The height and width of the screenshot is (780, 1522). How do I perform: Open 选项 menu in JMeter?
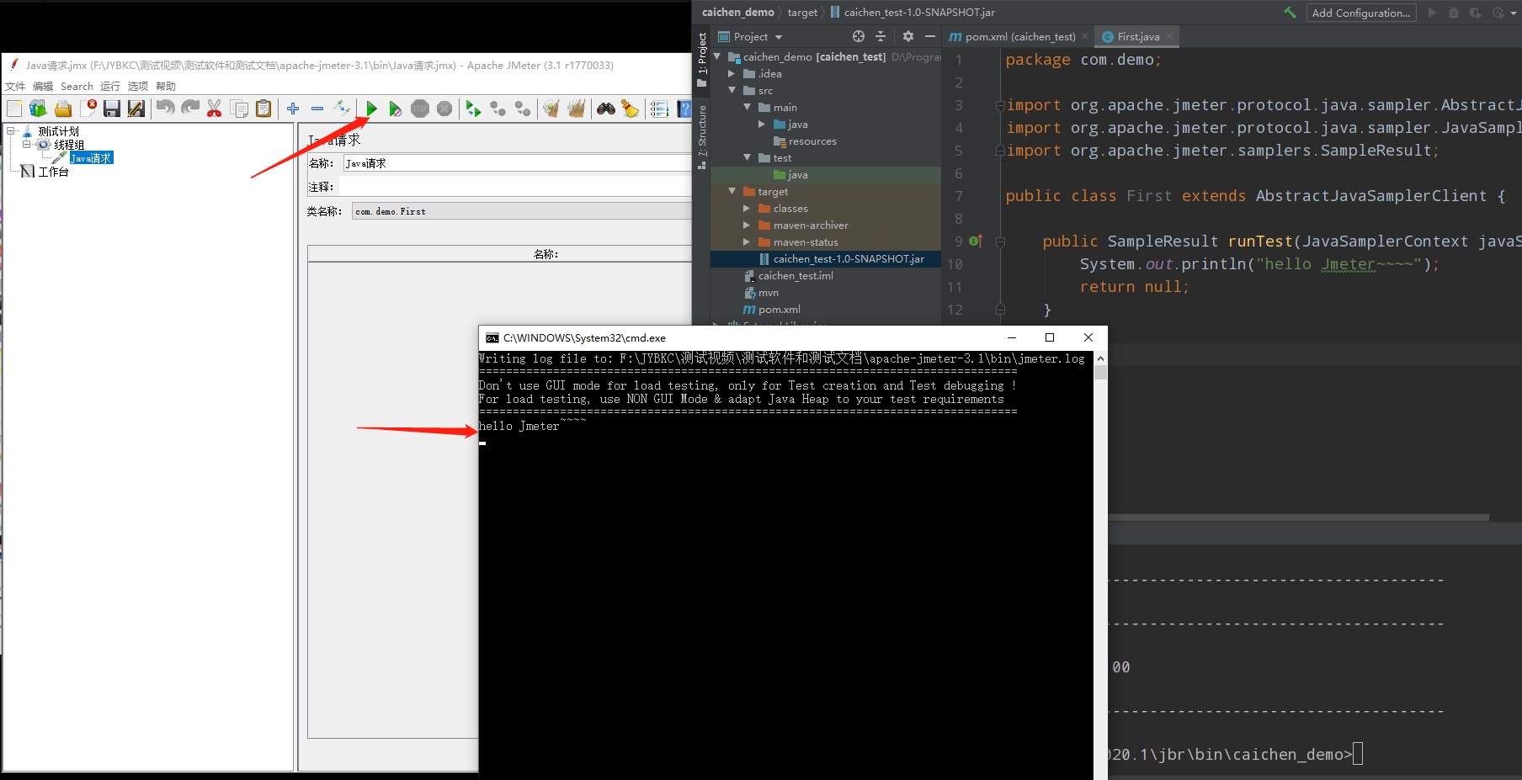[138, 86]
